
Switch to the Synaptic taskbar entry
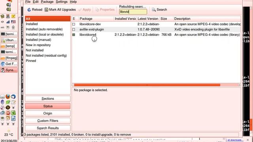point(9,70)
